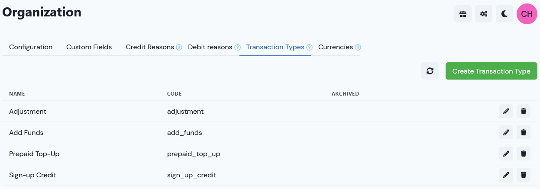Screen dimensions: 540x189
Task: Edit the Add Funds row
Action: (506, 132)
